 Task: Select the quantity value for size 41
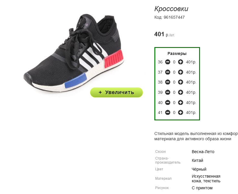(x=174, y=113)
